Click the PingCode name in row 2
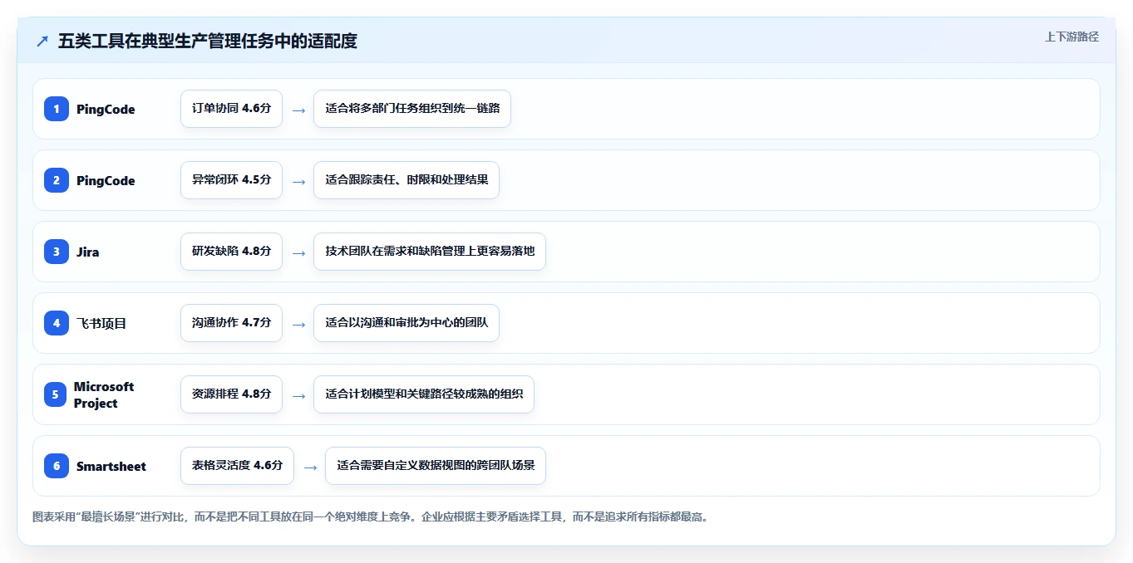This screenshot has width=1133, height=563. click(x=106, y=181)
